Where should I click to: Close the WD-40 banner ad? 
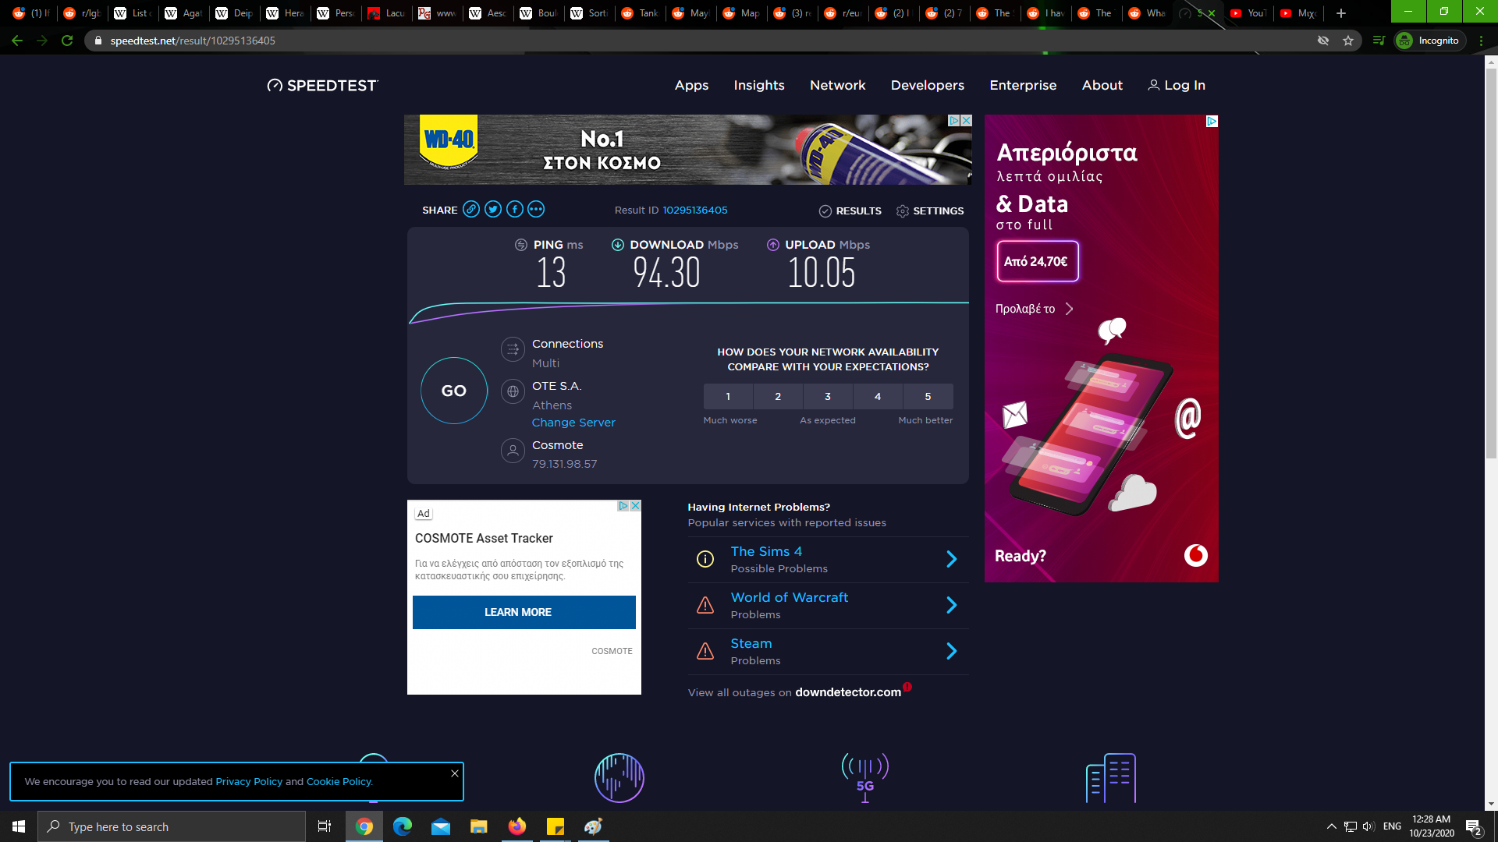967,121
